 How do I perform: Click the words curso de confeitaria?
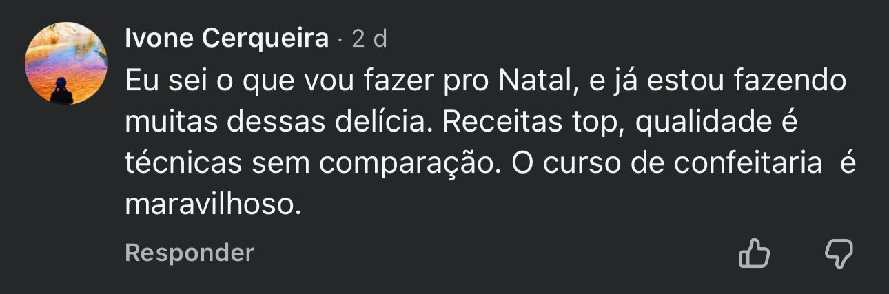tap(690, 165)
